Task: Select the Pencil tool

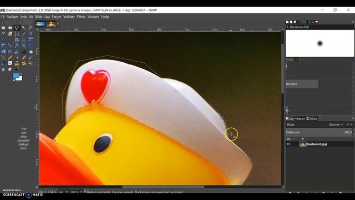Action: (10, 57)
